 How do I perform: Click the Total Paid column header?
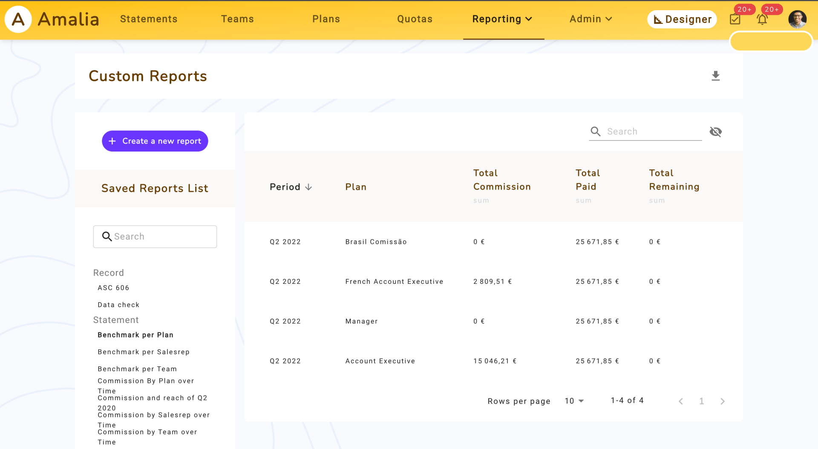588,180
